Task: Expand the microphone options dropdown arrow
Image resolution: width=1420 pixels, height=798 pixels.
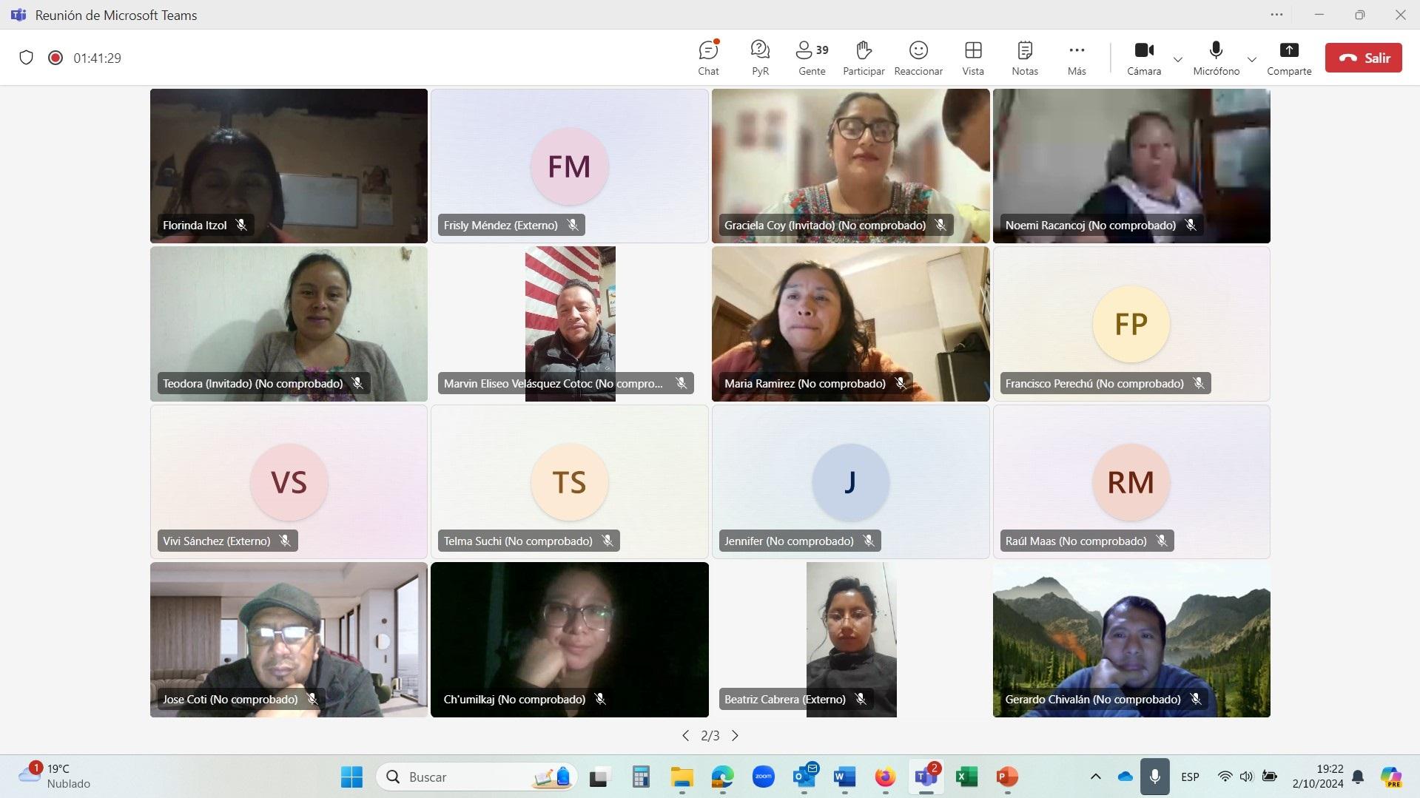Action: pos(1252,59)
